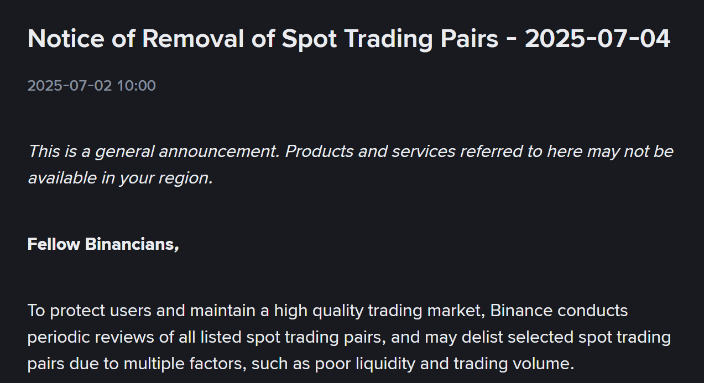This screenshot has width=704, height=383.
Task: Click the line starting "periodic reviews of all listed"
Action: pos(349,337)
